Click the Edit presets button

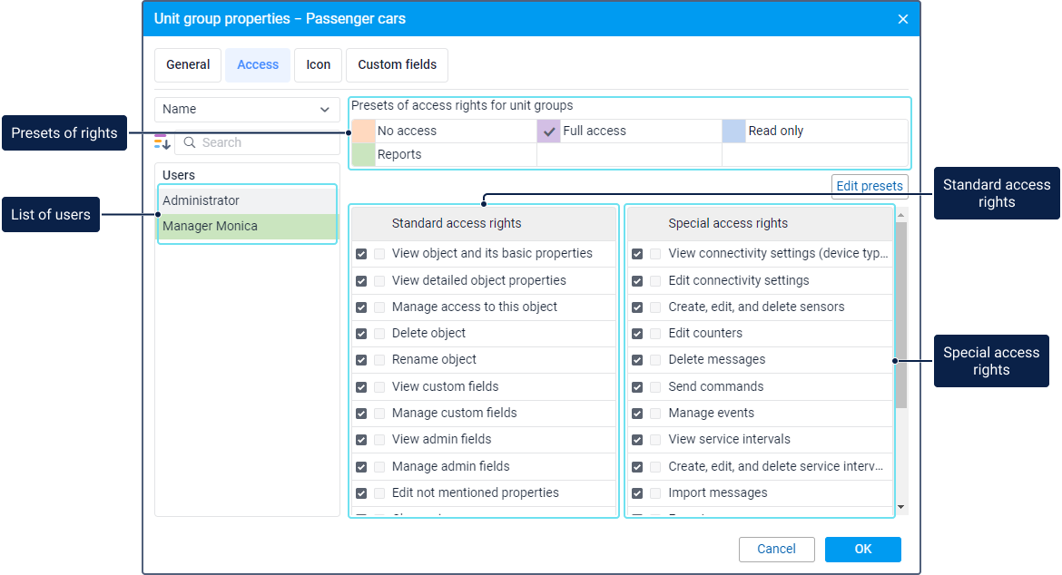click(x=870, y=186)
